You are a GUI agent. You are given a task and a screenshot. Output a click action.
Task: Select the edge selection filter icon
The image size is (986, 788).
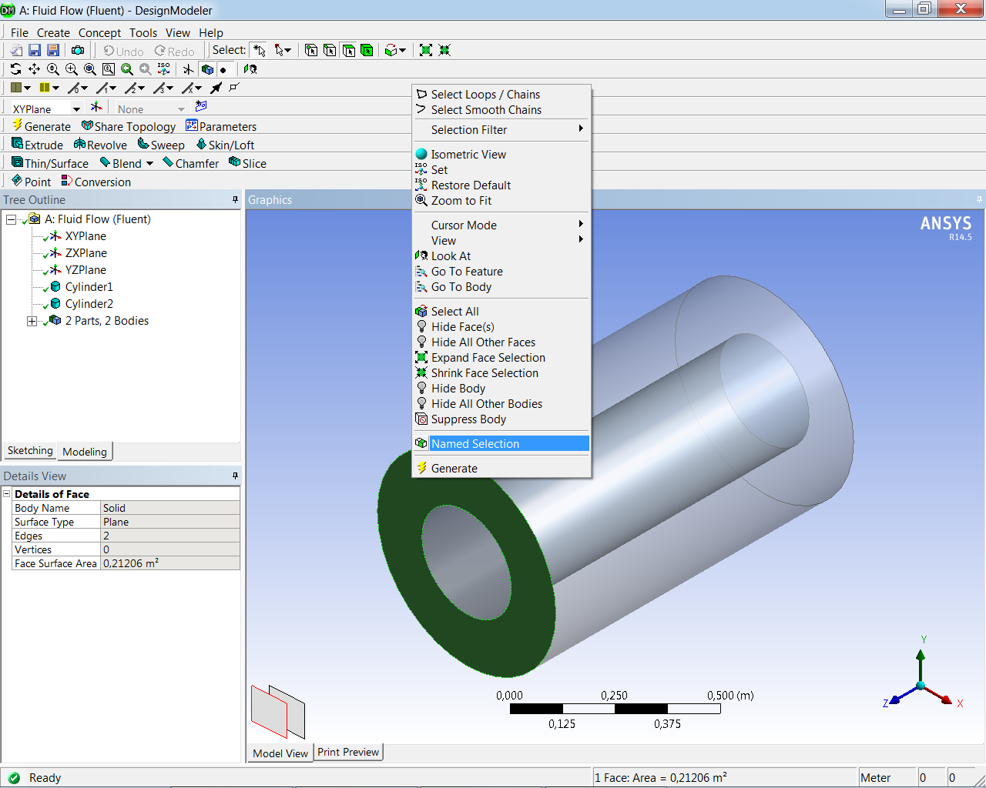point(330,50)
